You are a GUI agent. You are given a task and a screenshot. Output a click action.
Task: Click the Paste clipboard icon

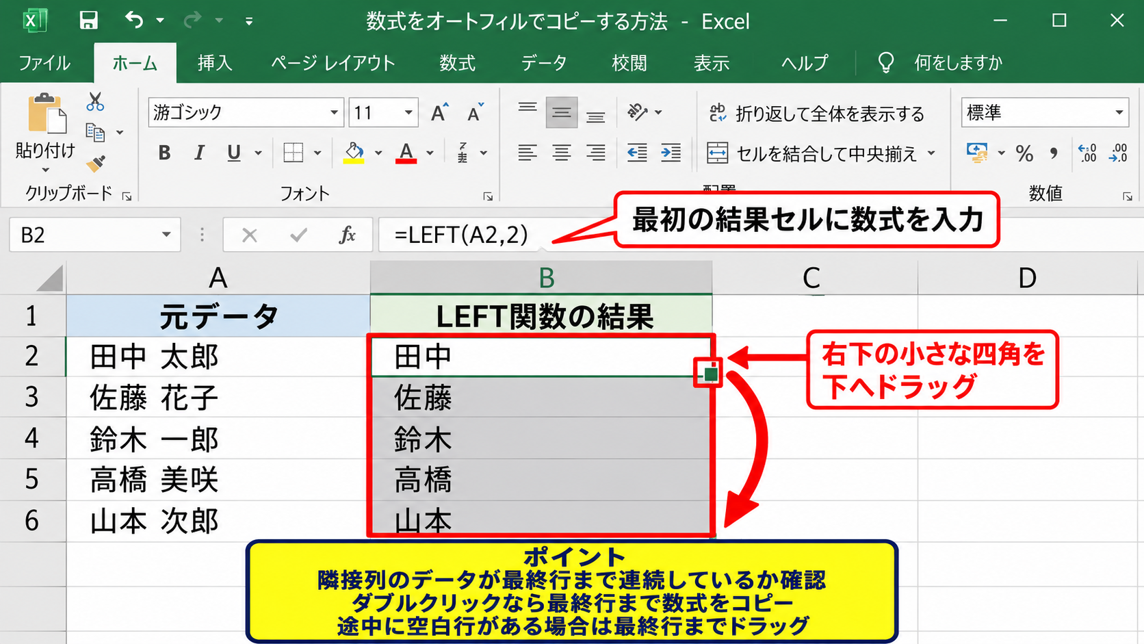[x=47, y=114]
